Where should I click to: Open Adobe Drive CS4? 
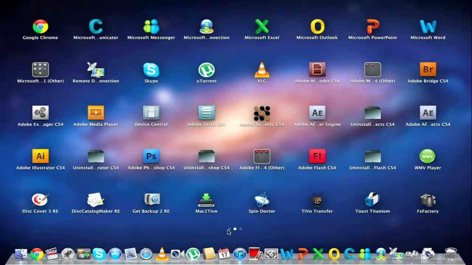click(x=206, y=113)
